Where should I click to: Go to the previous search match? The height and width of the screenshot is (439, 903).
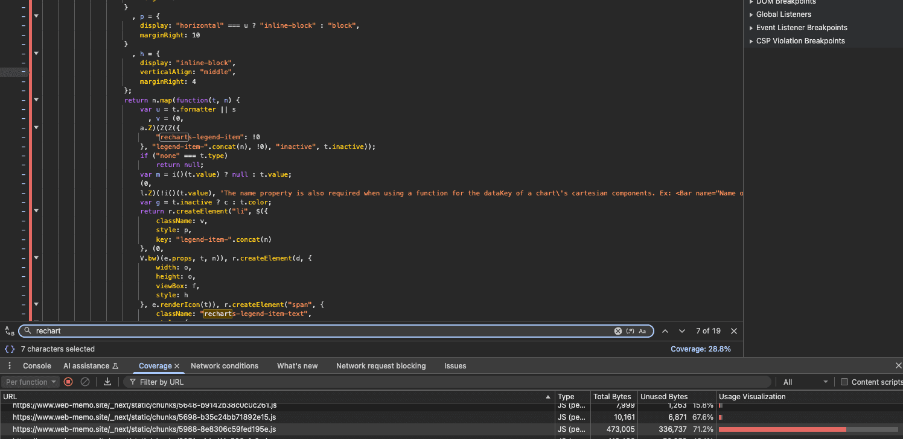tap(665, 331)
